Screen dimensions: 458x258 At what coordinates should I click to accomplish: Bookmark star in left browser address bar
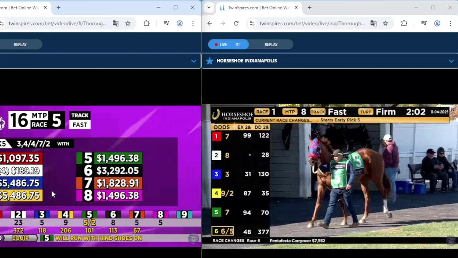pos(128,23)
